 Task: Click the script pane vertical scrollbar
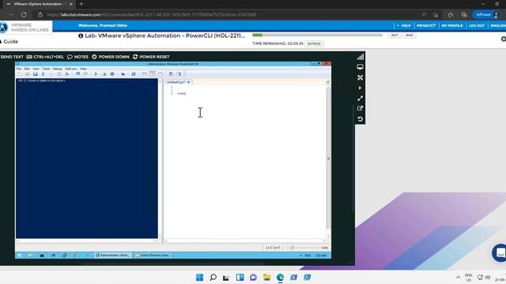(329, 158)
